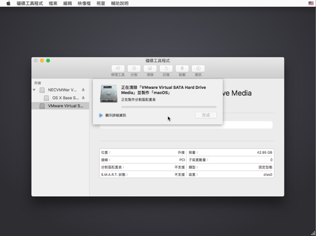This screenshot has height=236, width=316.
Task: Click the erase progress bar
Action: point(169,107)
